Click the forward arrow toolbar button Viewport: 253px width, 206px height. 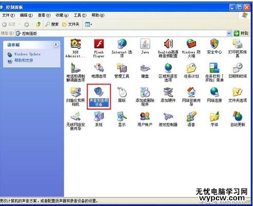26,25
